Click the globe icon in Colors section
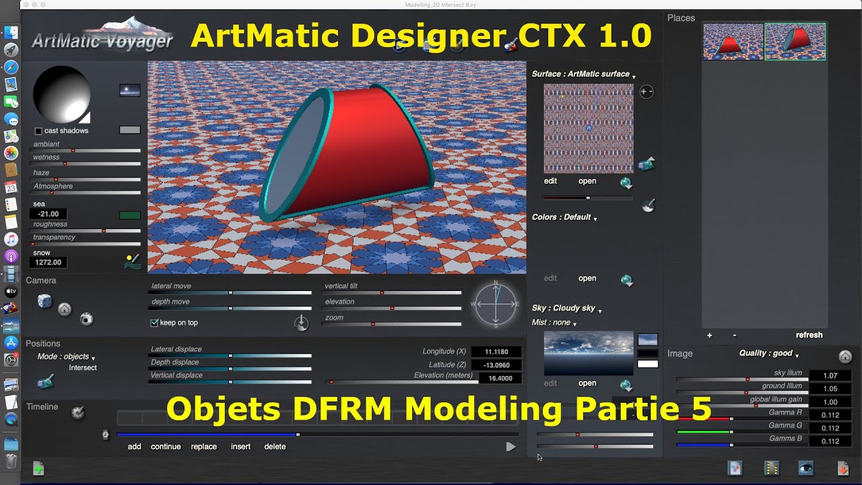 pyautogui.click(x=626, y=280)
